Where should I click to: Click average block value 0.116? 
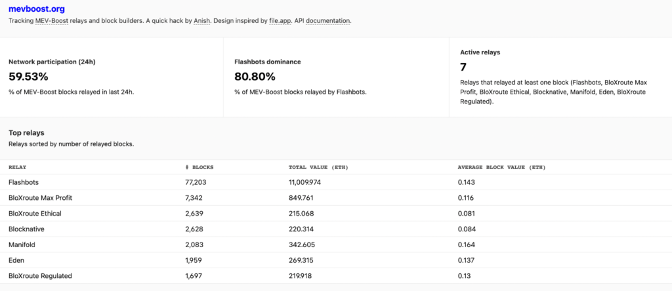click(466, 198)
